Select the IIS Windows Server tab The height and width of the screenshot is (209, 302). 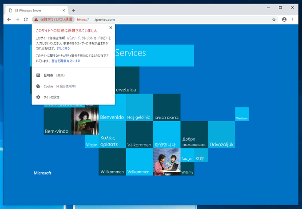pos(36,10)
